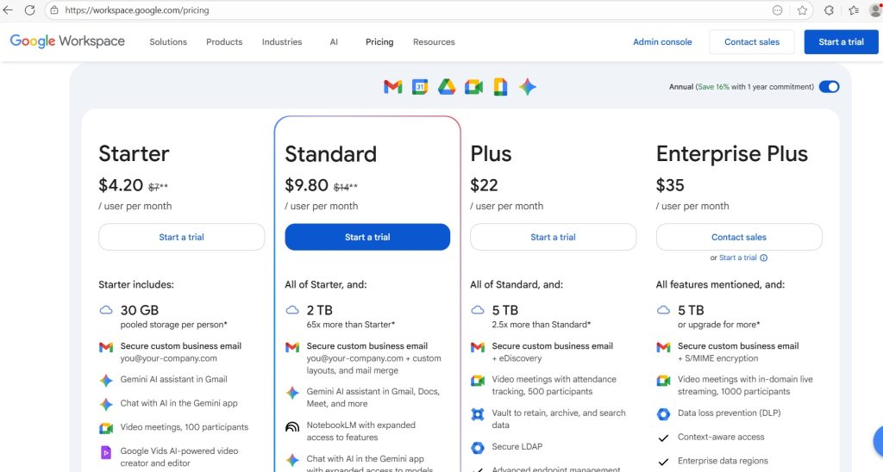883x472 pixels.
Task: Click the Google Drive icon in product row
Action: coord(447,87)
